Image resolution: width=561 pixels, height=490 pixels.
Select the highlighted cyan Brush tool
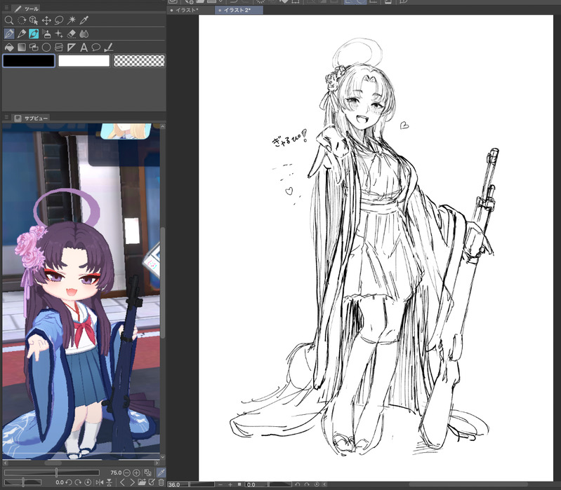34,34
